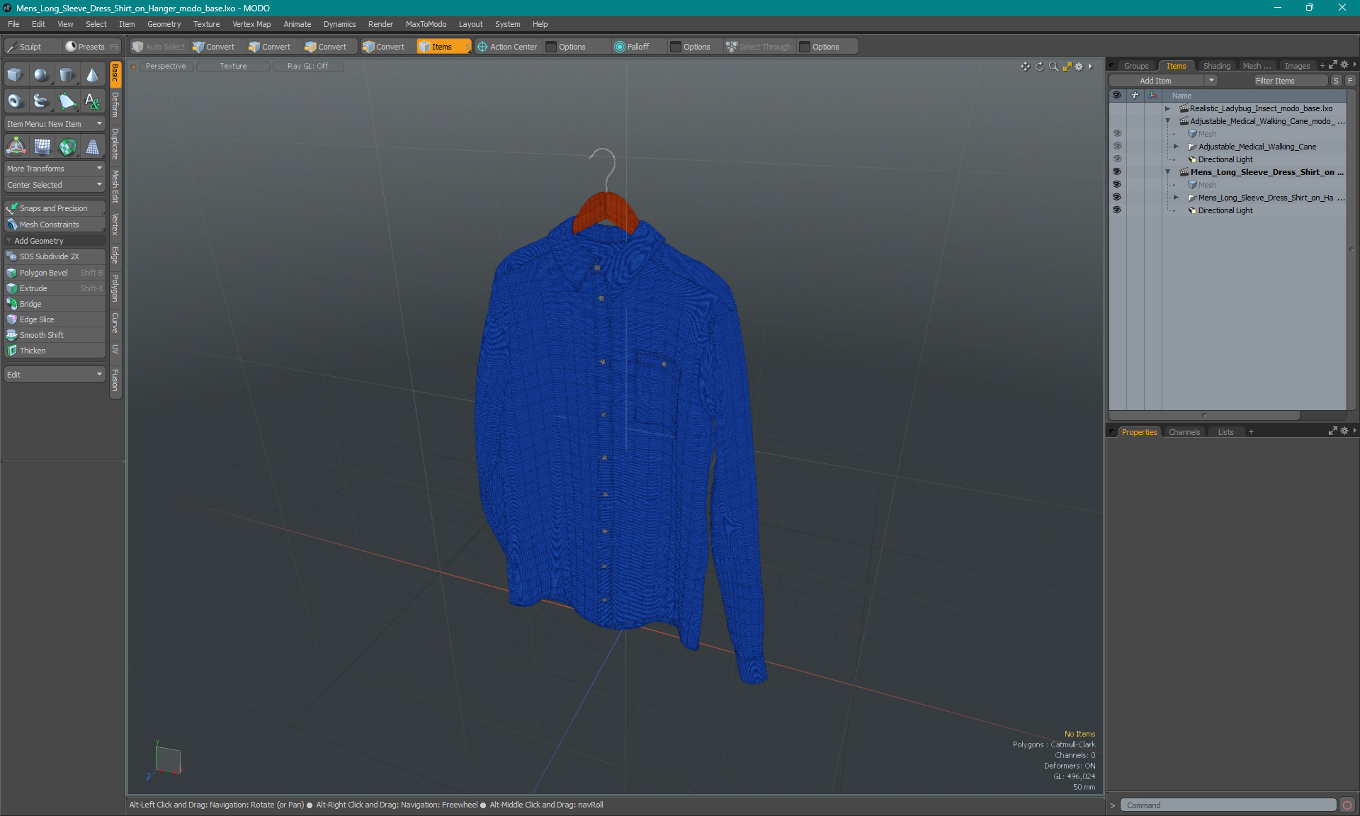Open Items panel settings gear

tap(1344, 65)
